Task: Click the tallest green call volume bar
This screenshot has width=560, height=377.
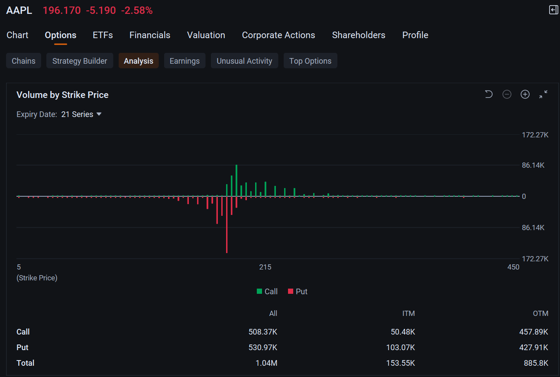Action: (x=236, y=180)
